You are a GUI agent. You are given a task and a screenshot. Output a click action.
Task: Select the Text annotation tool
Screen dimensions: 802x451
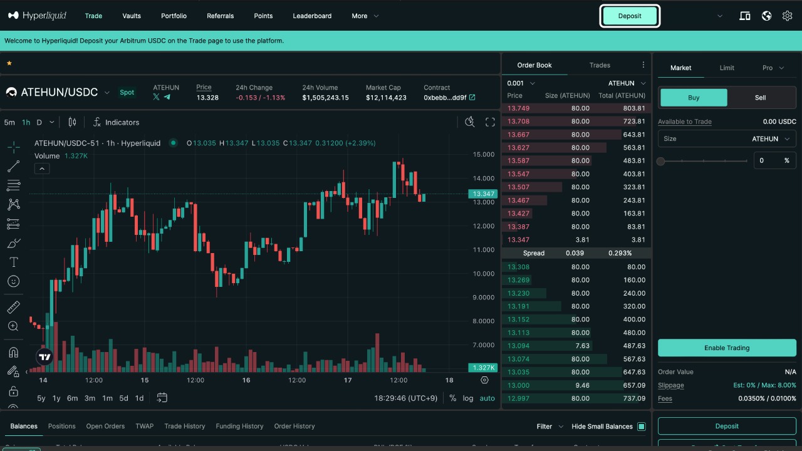tap(13, 262)
